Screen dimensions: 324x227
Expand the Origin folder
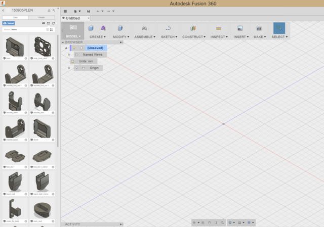(x=69, y=68)
